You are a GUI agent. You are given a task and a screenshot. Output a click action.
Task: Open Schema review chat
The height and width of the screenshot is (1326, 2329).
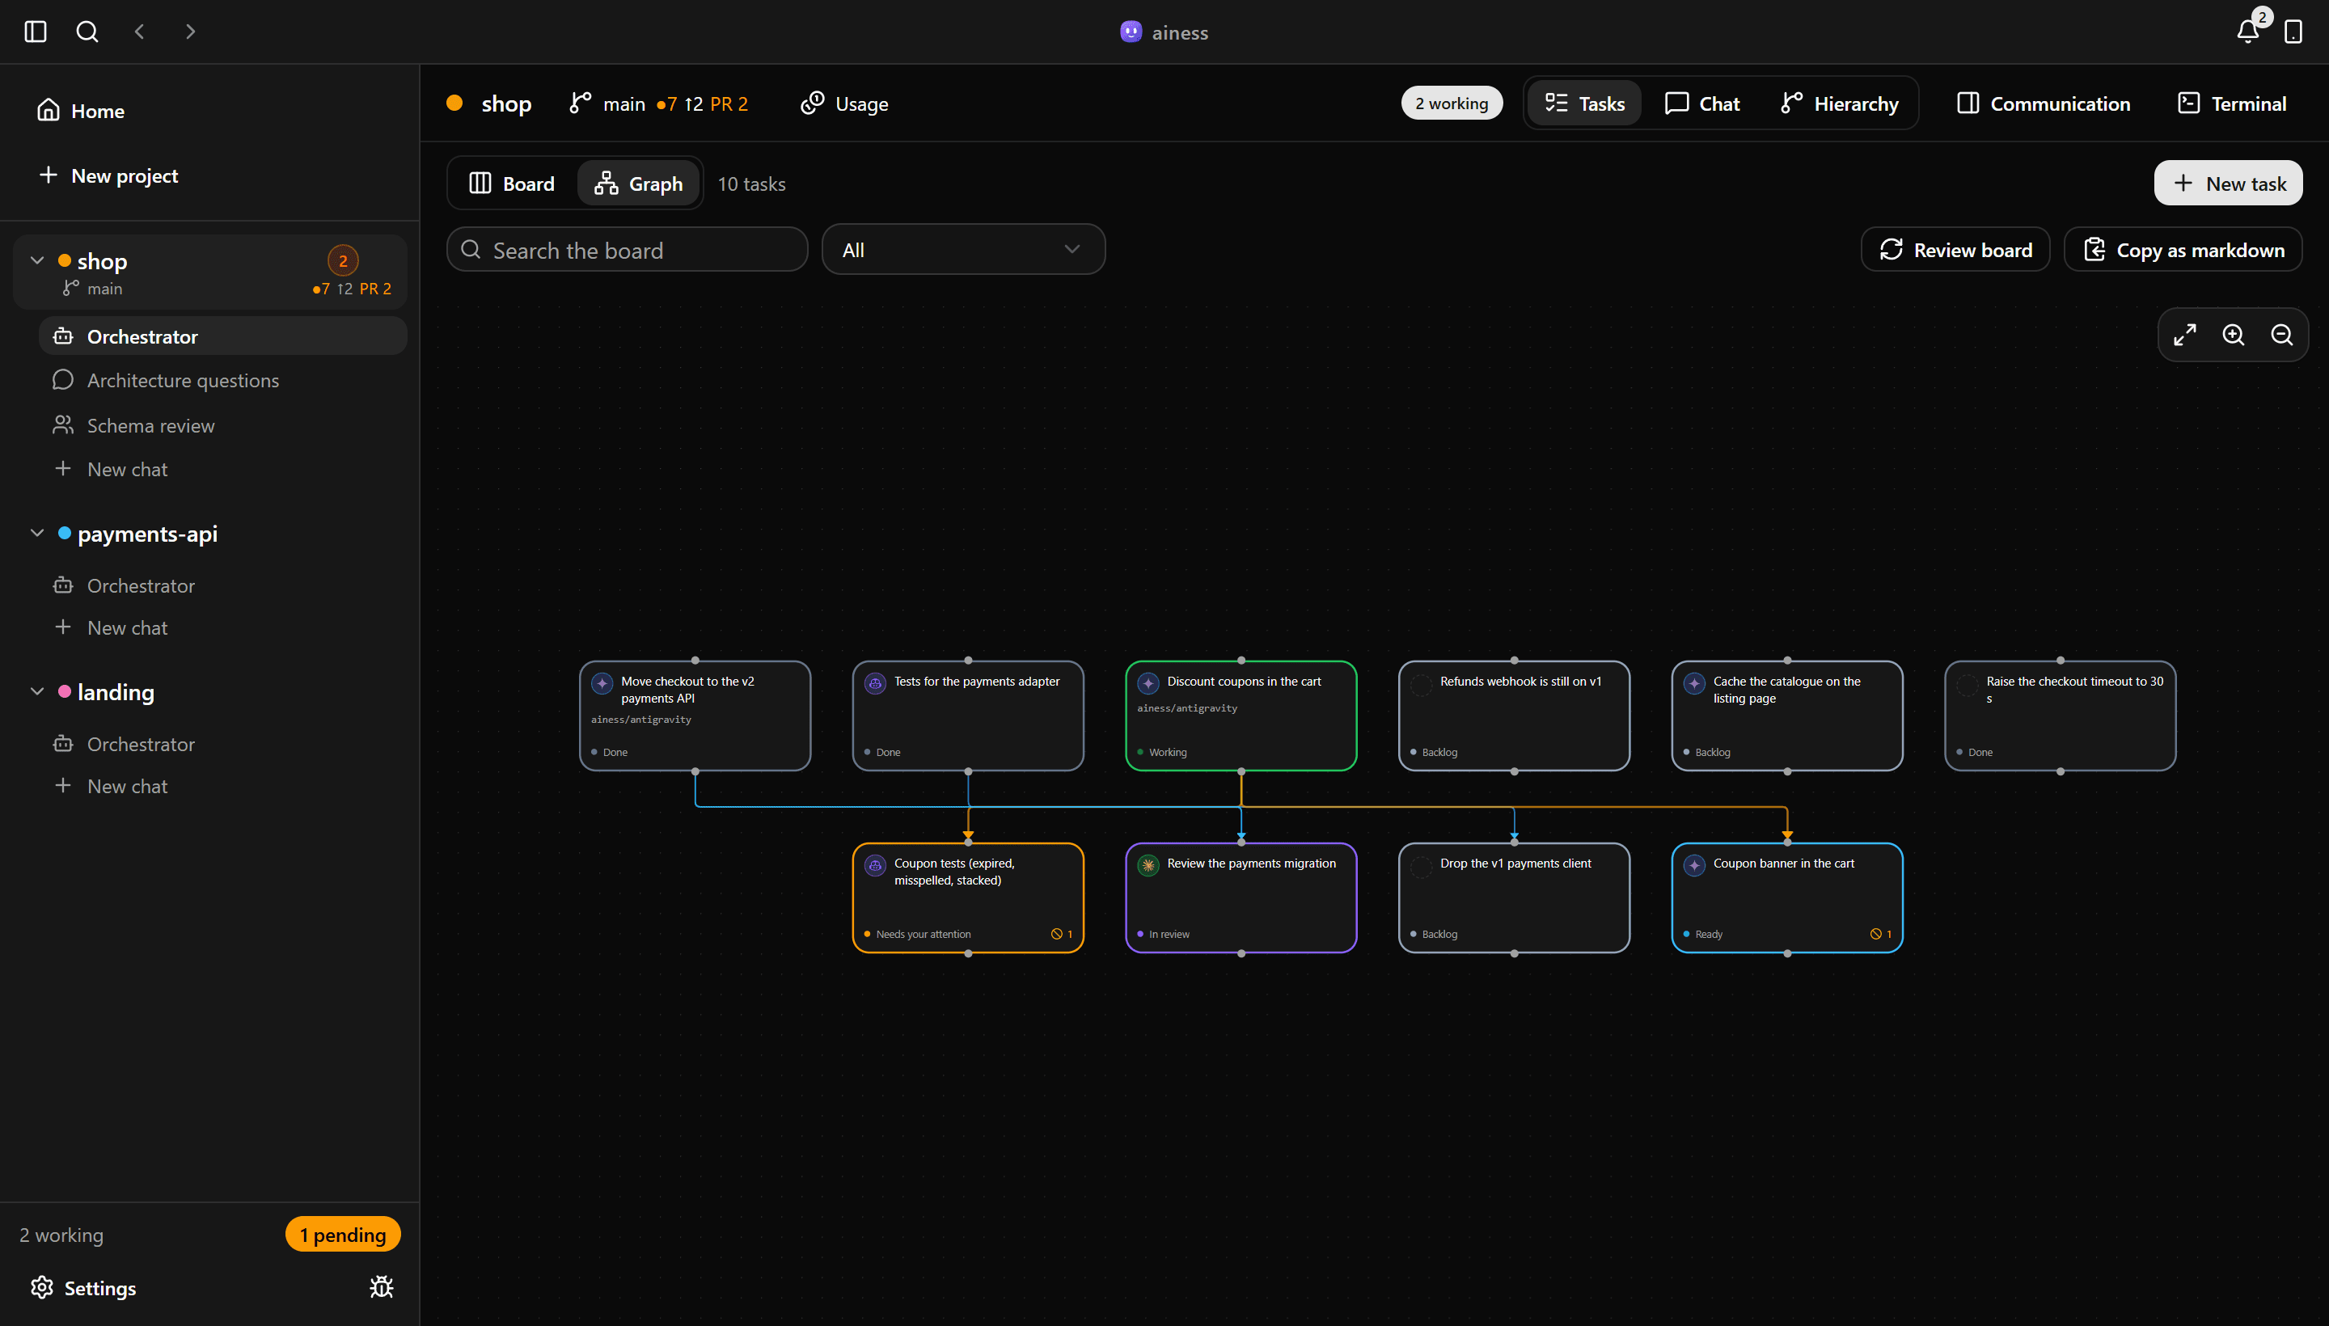tap(222, 425)
